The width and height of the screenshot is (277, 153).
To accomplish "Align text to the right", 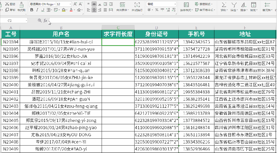I will [100, 10].
